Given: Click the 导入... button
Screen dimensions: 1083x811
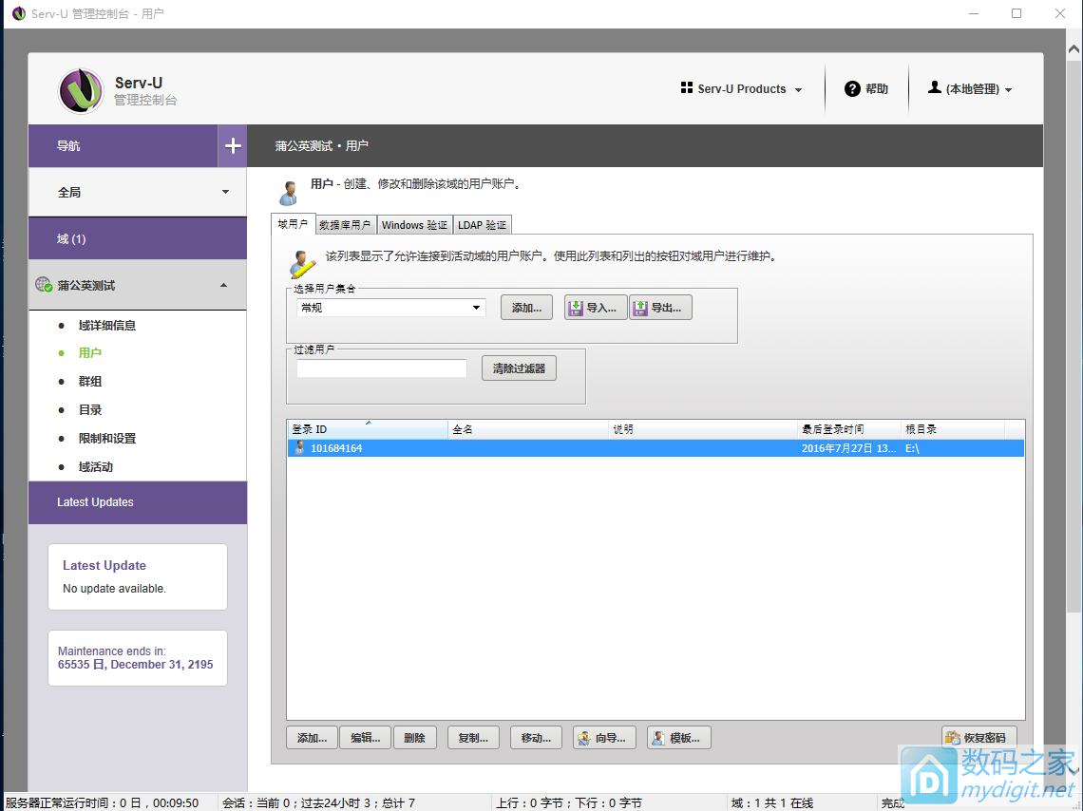Looking at the screenshot, I should (596, 308).
